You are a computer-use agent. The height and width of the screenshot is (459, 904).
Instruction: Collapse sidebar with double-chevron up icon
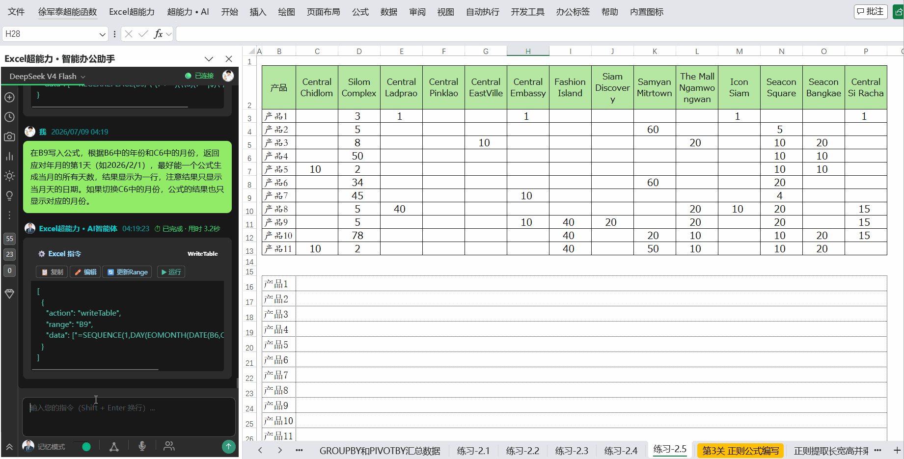point(9,447)
